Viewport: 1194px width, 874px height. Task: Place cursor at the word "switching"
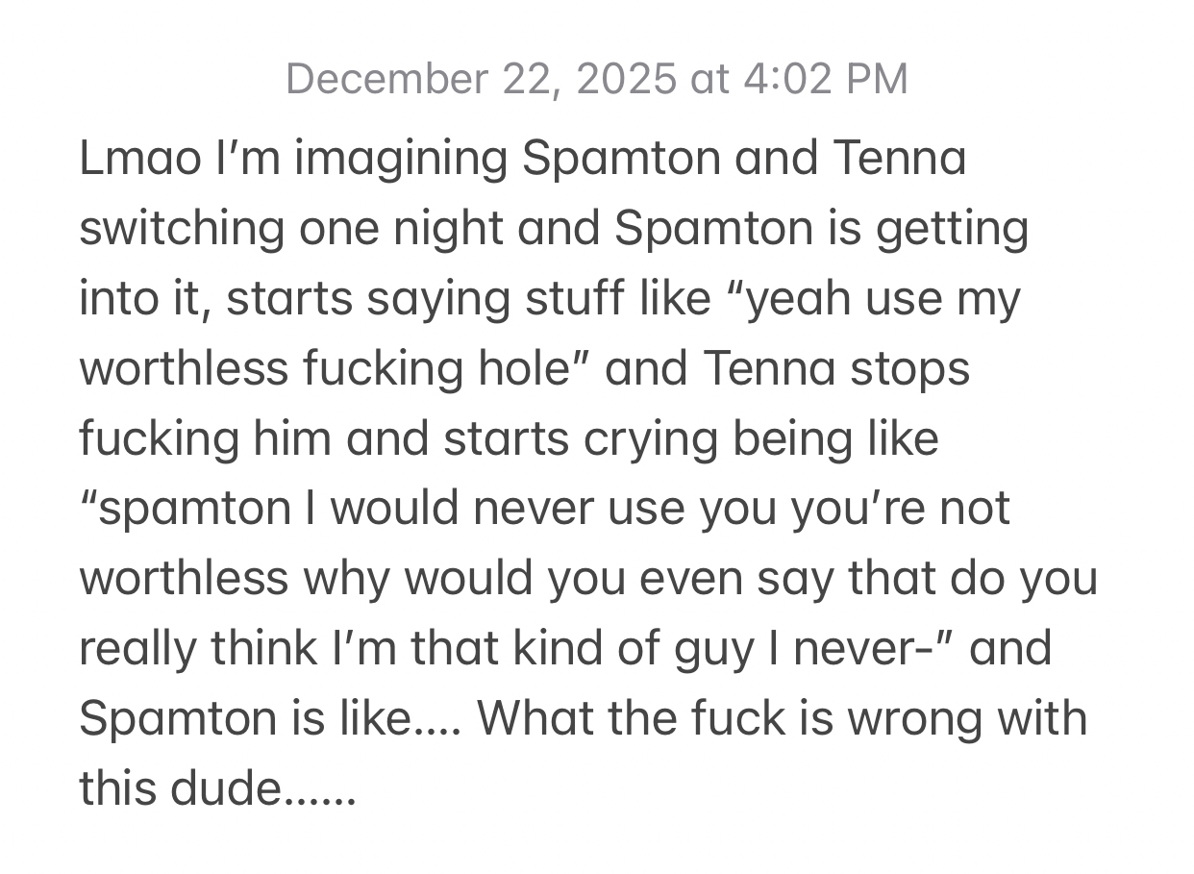pyautogui.click(x=181, y=229)
